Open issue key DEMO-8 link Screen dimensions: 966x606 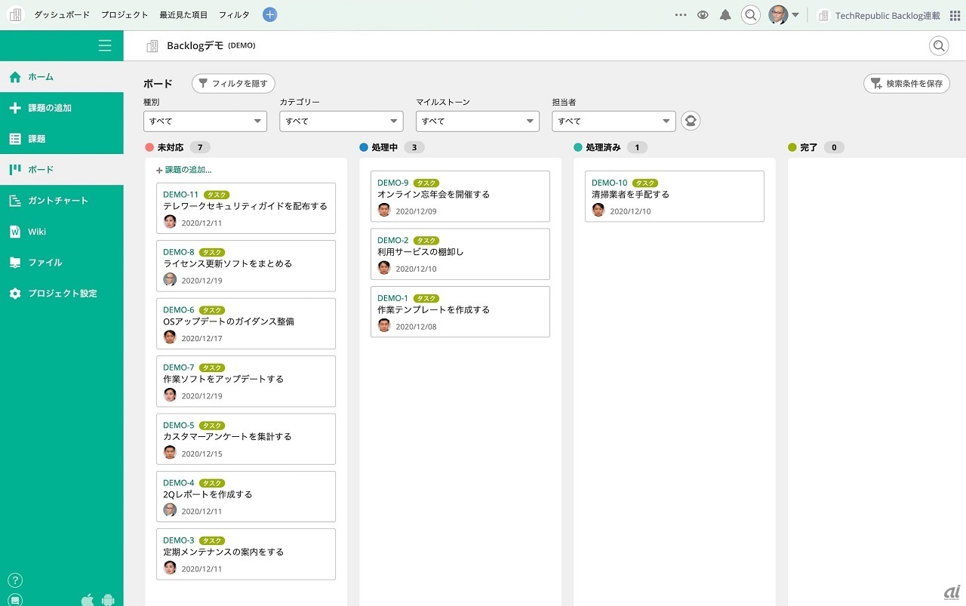point(179,252)
